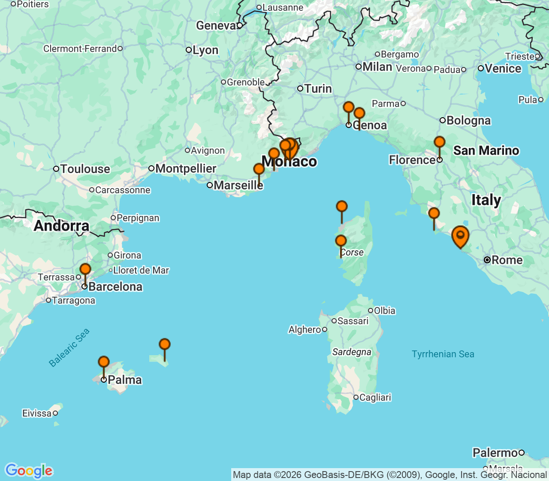This screenshot has width=549, height=481.
Task: Select the Eivissa label
Action: tap(37, 413)
